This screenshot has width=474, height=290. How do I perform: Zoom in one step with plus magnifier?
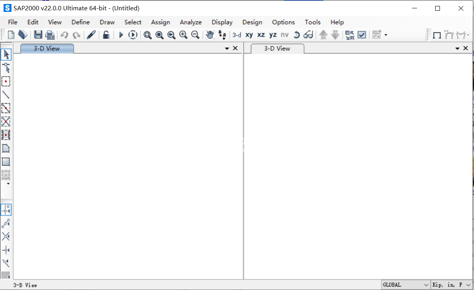tap(183, 35)
